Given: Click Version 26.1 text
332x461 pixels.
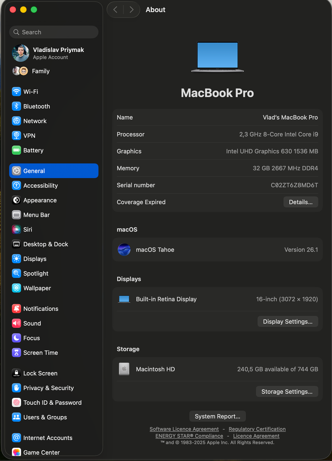Looking at the screenshot, I should click(301, 250).
